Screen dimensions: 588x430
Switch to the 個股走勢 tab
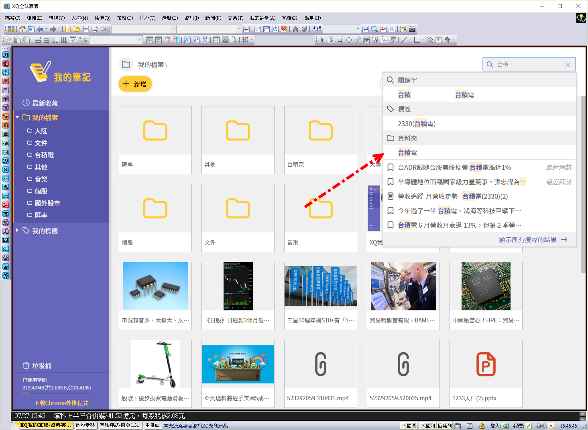click(x=85, y=425)
